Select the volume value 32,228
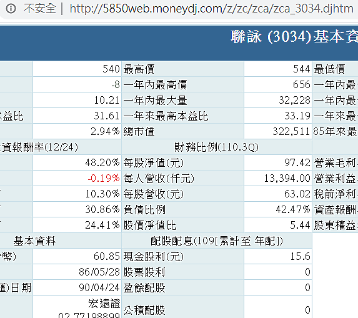358x318 pixels. (x=294, y=101)
